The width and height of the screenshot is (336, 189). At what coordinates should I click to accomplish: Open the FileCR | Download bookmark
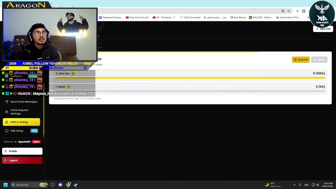(x=190, y=18)
